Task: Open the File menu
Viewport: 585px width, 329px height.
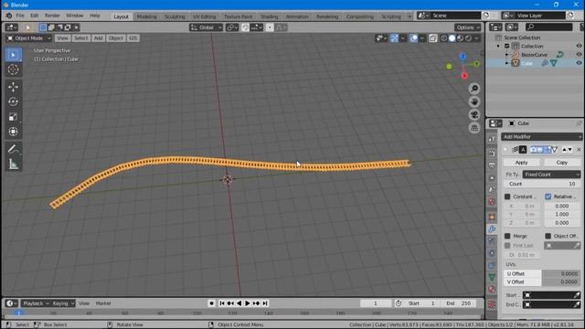Action: 20,16
